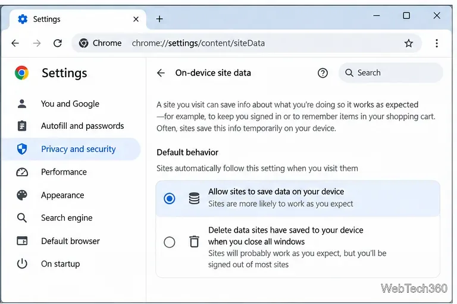This screenshot has height=304, width=457.
Task: Select Delete data when windows close radio
Action: (x=170, y=242)
